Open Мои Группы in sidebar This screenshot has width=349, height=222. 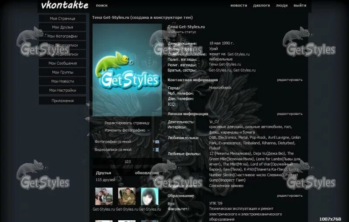pos(62,72)
